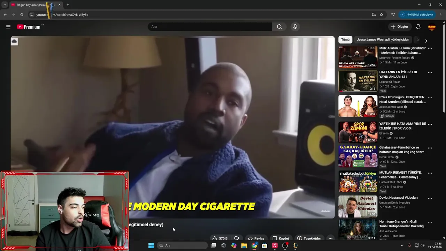The height and width of the screenshot is (251, 446).
Task: Open HAFTANIN EN İYİLERİ LOL video thumbnail
Action: pyautogui.click(x=358, y=81)
